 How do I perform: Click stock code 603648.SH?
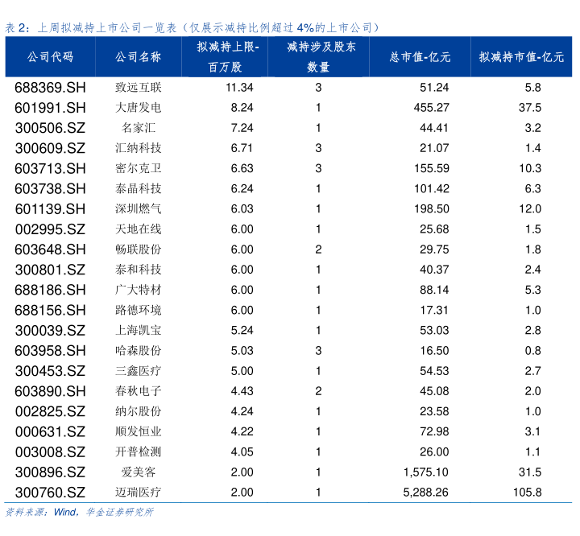click(50, 249)
